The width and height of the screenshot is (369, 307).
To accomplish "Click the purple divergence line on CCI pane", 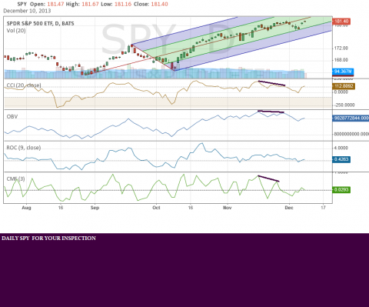I will (x=271, y=83).
